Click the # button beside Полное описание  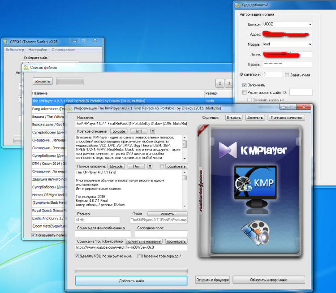point(150,166)
